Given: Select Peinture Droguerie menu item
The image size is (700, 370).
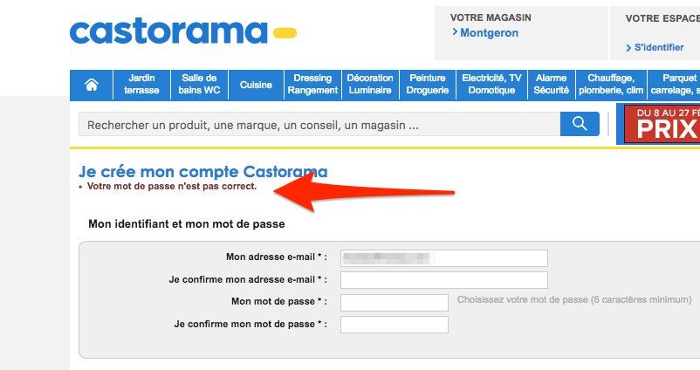Looking at the screenshot, I should pyautogui.click(x=428, y=84).
